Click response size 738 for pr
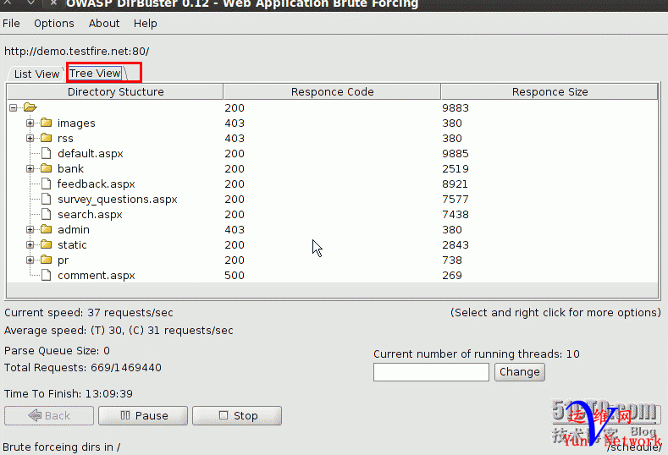The width and height of the screenshot is (668, 455). tap(452, 260)
